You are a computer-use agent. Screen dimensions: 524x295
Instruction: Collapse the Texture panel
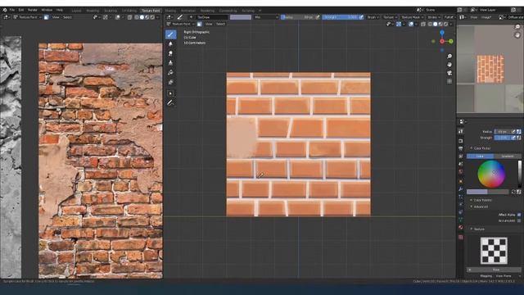pyautogui.click(x=477, y=229)
